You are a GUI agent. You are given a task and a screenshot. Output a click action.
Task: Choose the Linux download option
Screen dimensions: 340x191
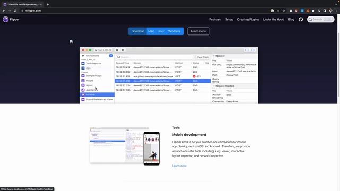161,31
